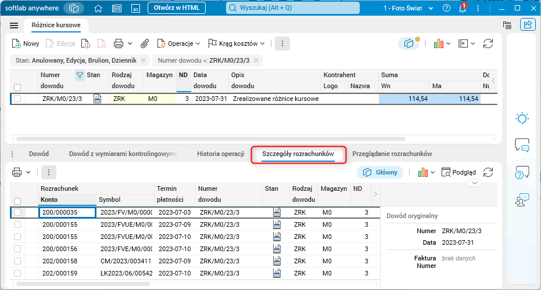Check the upper row ZRK/M0/23/3 checkbox
This screenshot has width=541, height=290.
click(x=17, y=99)
